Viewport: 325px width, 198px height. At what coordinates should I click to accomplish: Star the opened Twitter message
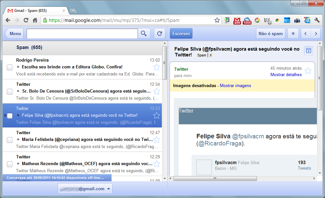click(x=308, y=71)
